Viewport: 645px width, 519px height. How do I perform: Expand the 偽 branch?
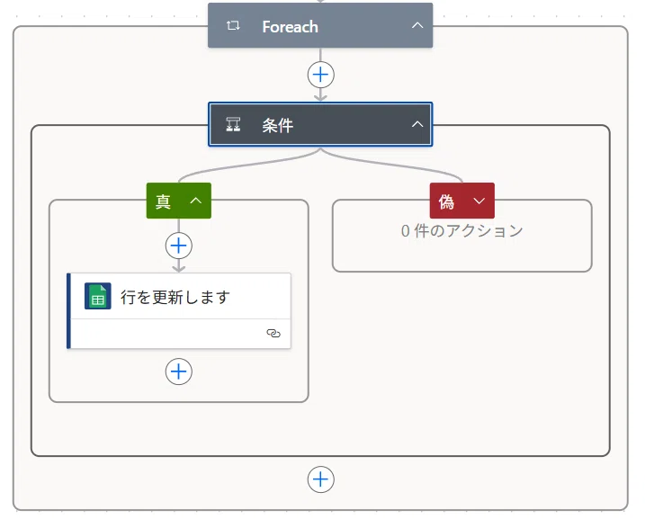pos(479,201)
